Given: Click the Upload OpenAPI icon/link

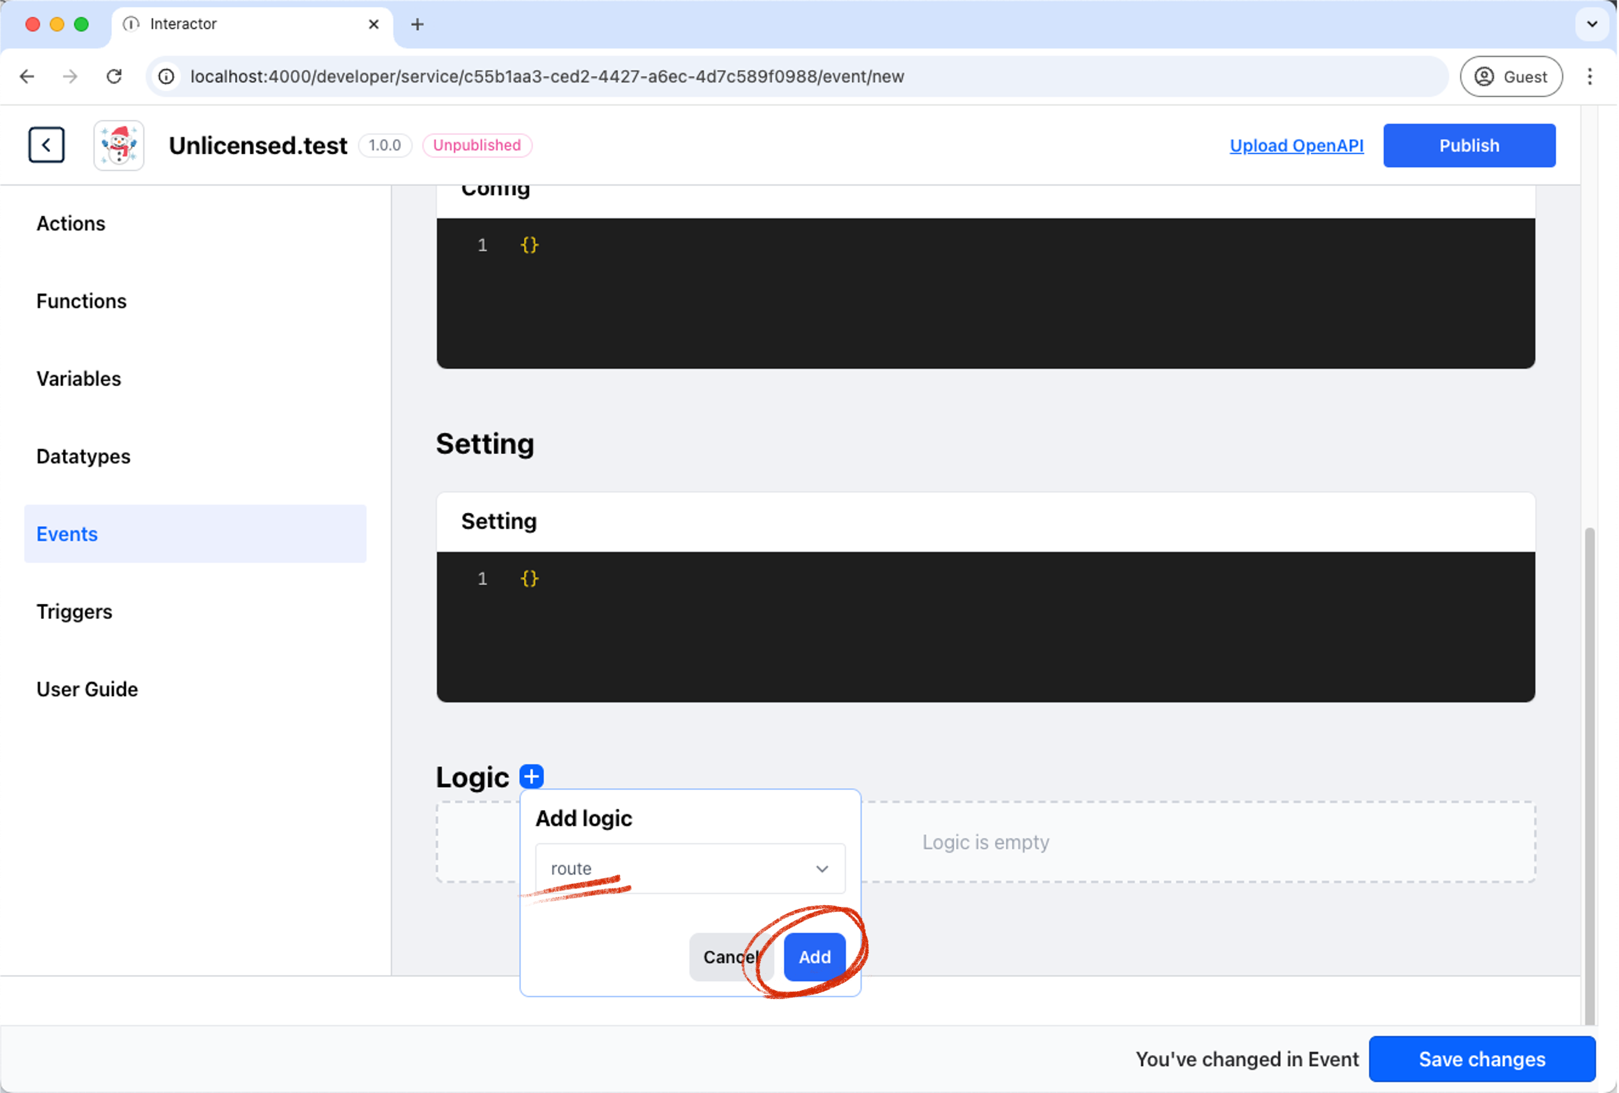Looking at the screenshot, I should [x=1296, y=145].
